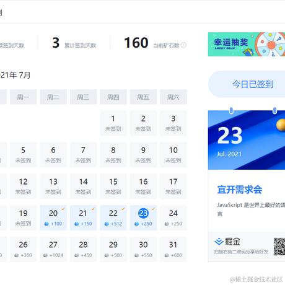The image size is (285, 285).
Task: Select signed-in day 21 with +150
Action: tap(83, 217)
